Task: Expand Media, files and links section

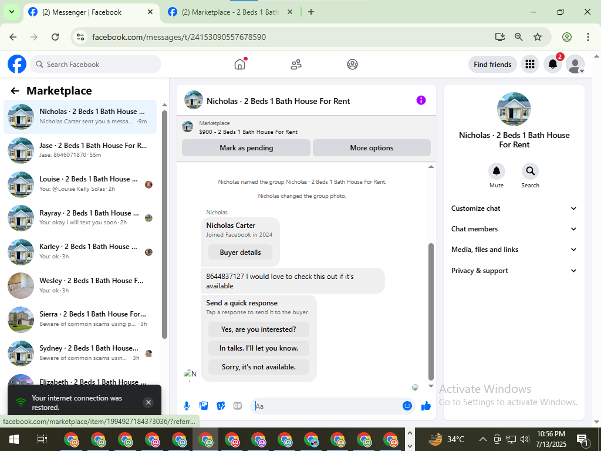Action: (514, 250)
